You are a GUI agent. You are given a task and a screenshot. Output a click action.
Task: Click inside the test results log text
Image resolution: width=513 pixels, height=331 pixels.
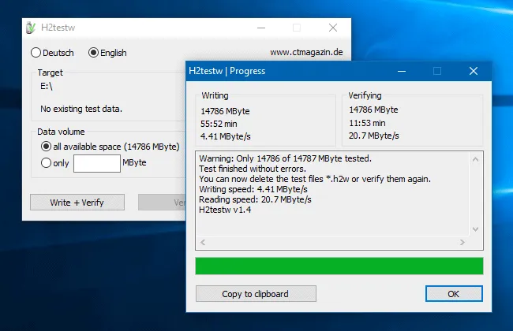316,189
